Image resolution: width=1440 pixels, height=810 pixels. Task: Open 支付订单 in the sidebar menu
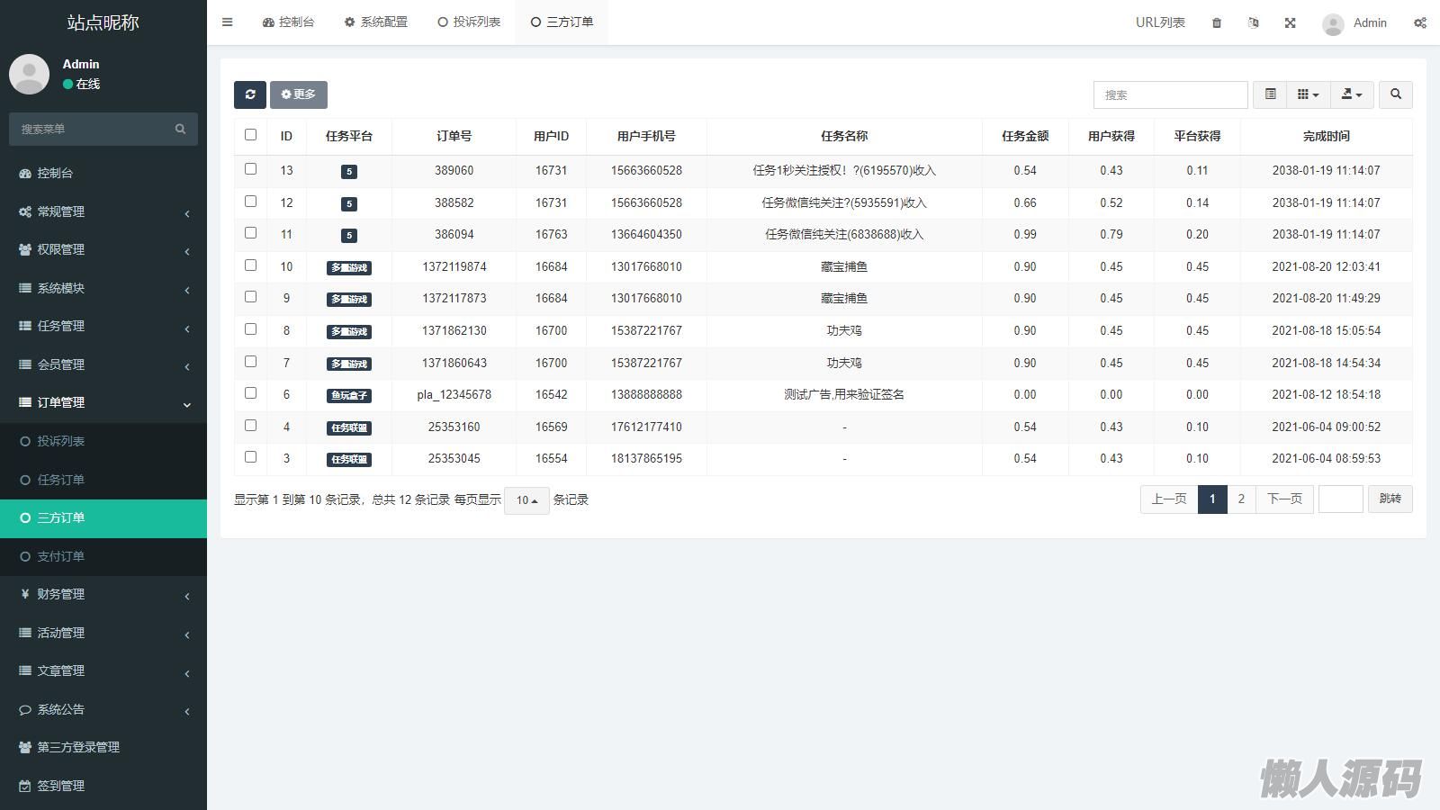pos(60,556)
